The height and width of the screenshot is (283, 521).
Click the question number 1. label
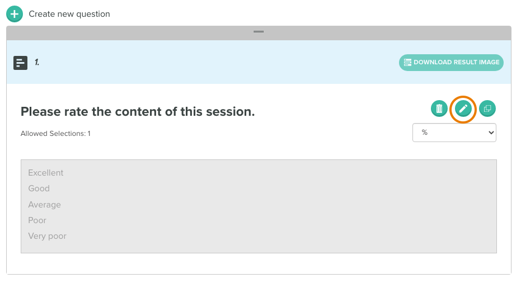[x=37, y=62]
